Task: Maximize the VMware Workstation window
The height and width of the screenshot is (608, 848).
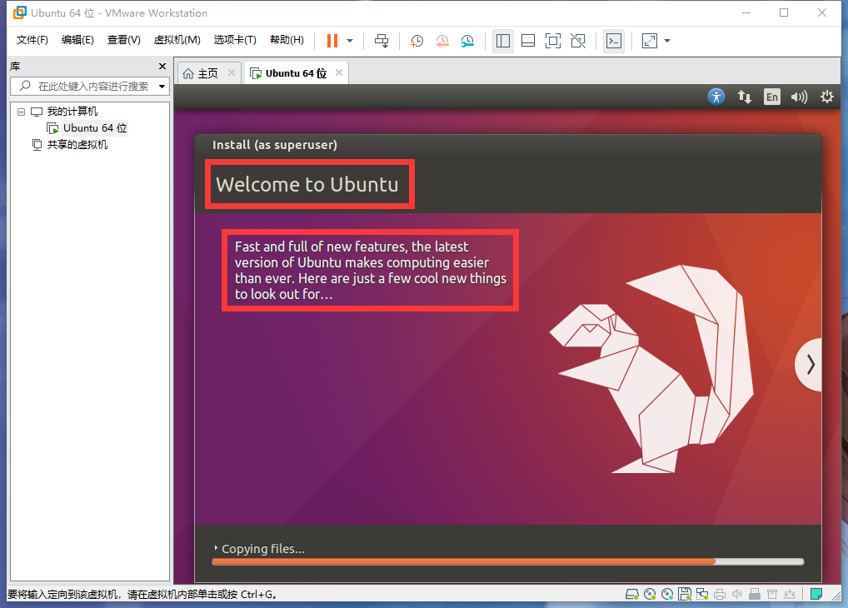Action: click(784, 13)
